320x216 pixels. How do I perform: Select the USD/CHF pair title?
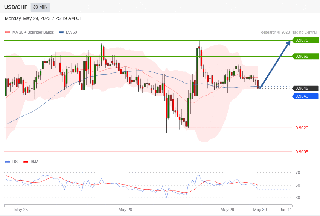[16, 7]
